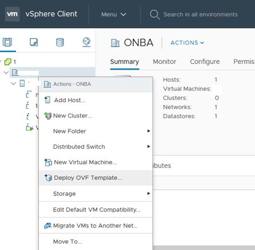Open the Storage inventory database icon
The height and width of the screenshot is (250, 255).
60,42
